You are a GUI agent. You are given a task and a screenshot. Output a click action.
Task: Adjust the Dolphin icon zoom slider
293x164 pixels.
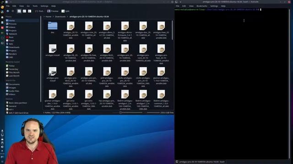pyautogui.click(x=120, y=113)
